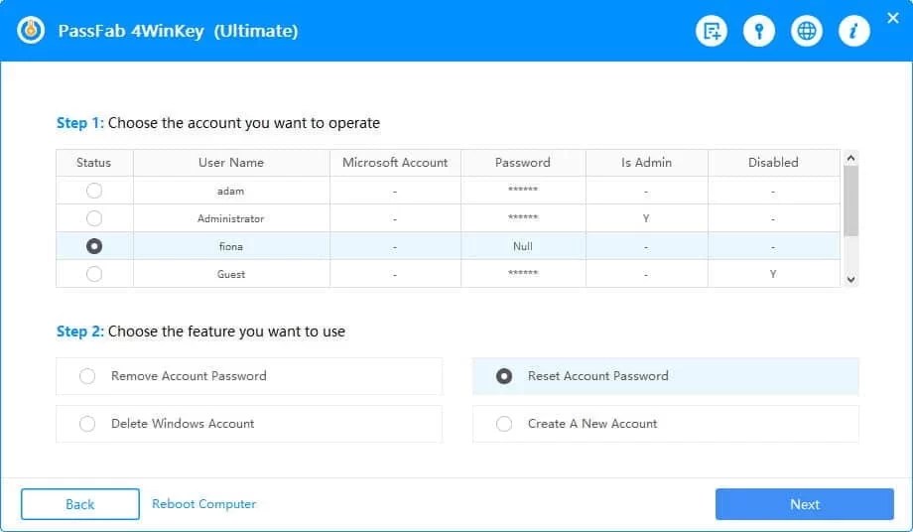Choose Remove Account Password option
This screenshot has width=913, height=532.
(249, 376)
